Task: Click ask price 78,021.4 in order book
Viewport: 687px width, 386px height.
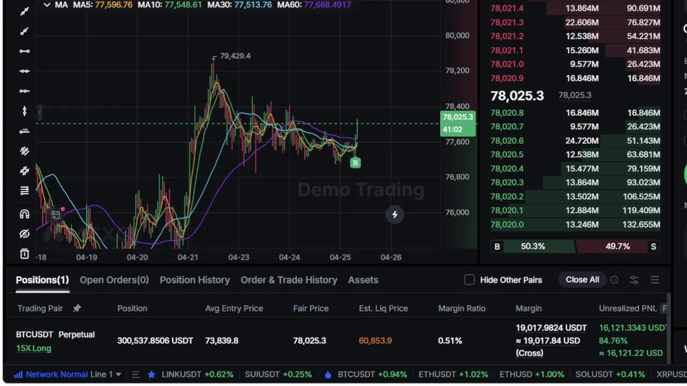Action: click(507, 8)
